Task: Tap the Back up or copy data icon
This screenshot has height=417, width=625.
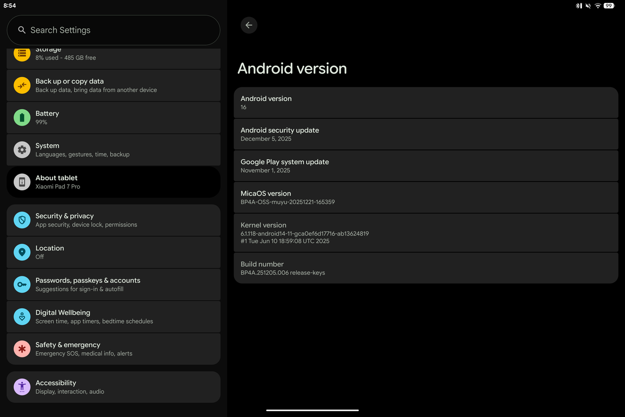Action: pyautogui.click(x=22, y=85)
